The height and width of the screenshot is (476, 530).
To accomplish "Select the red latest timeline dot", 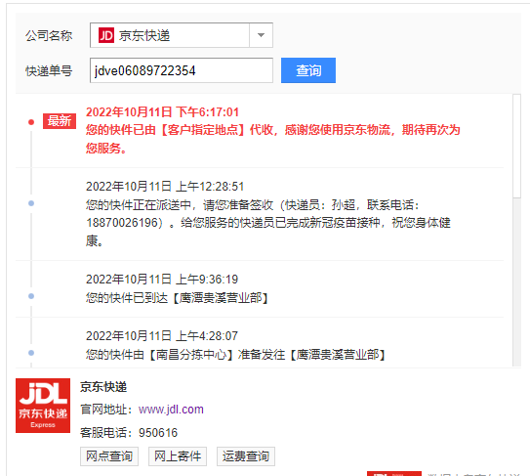I will [x=31, y=122].
